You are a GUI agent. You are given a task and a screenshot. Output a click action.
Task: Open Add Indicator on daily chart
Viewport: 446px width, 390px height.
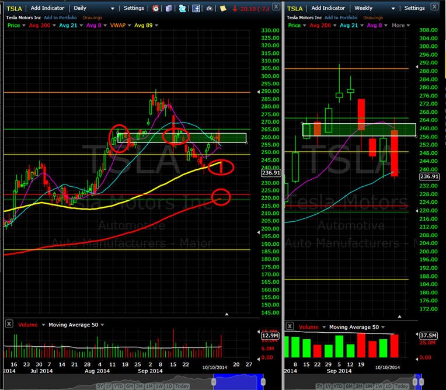pos(47,8)
